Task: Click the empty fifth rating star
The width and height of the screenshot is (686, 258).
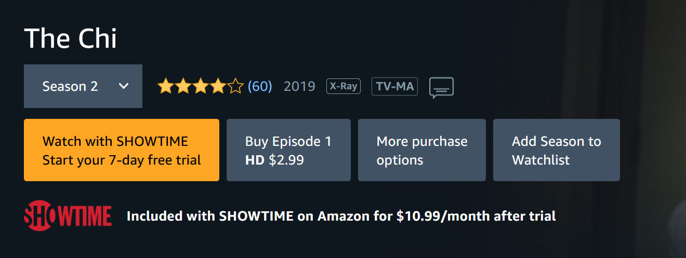Action: pyautogui.click(x=235, y=86)
